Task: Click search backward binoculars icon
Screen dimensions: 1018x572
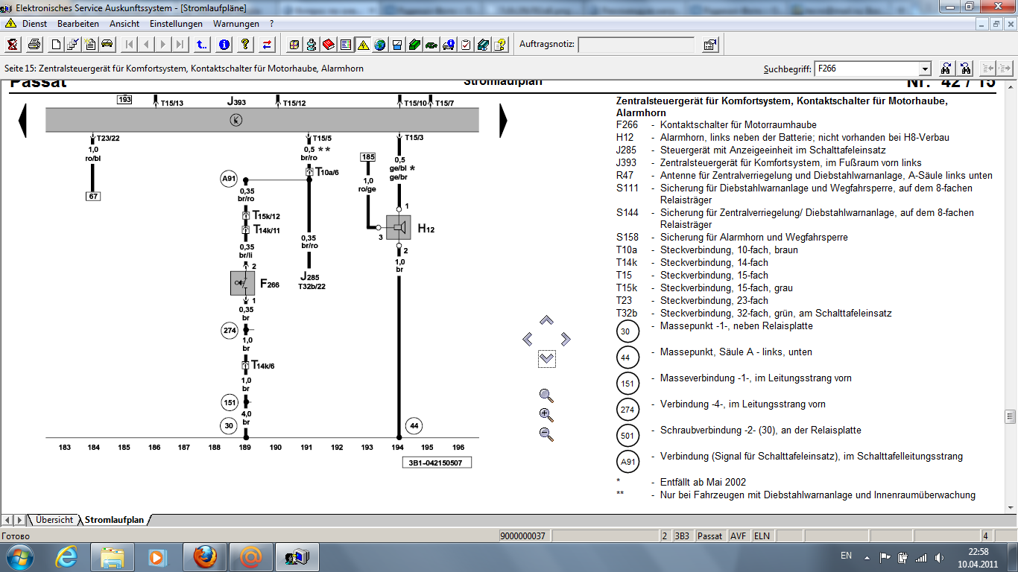Action: coord(966,69)
